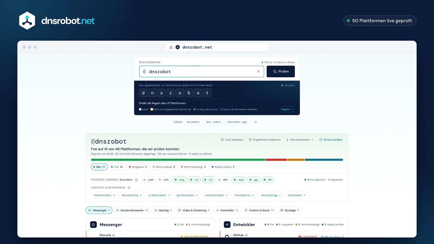Try the variant getdnsrobot

point(187,195)
